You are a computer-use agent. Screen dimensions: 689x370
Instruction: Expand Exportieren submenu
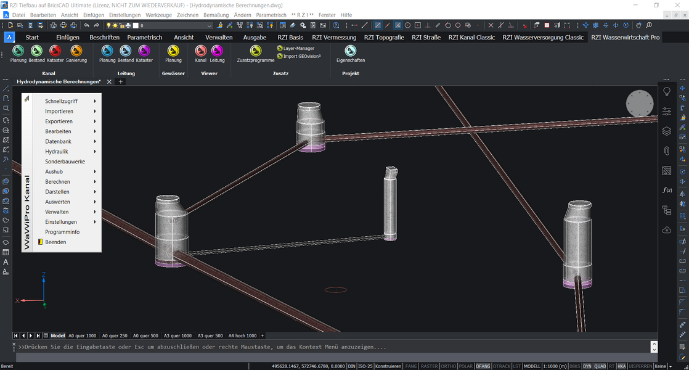[x=67, y=121]
